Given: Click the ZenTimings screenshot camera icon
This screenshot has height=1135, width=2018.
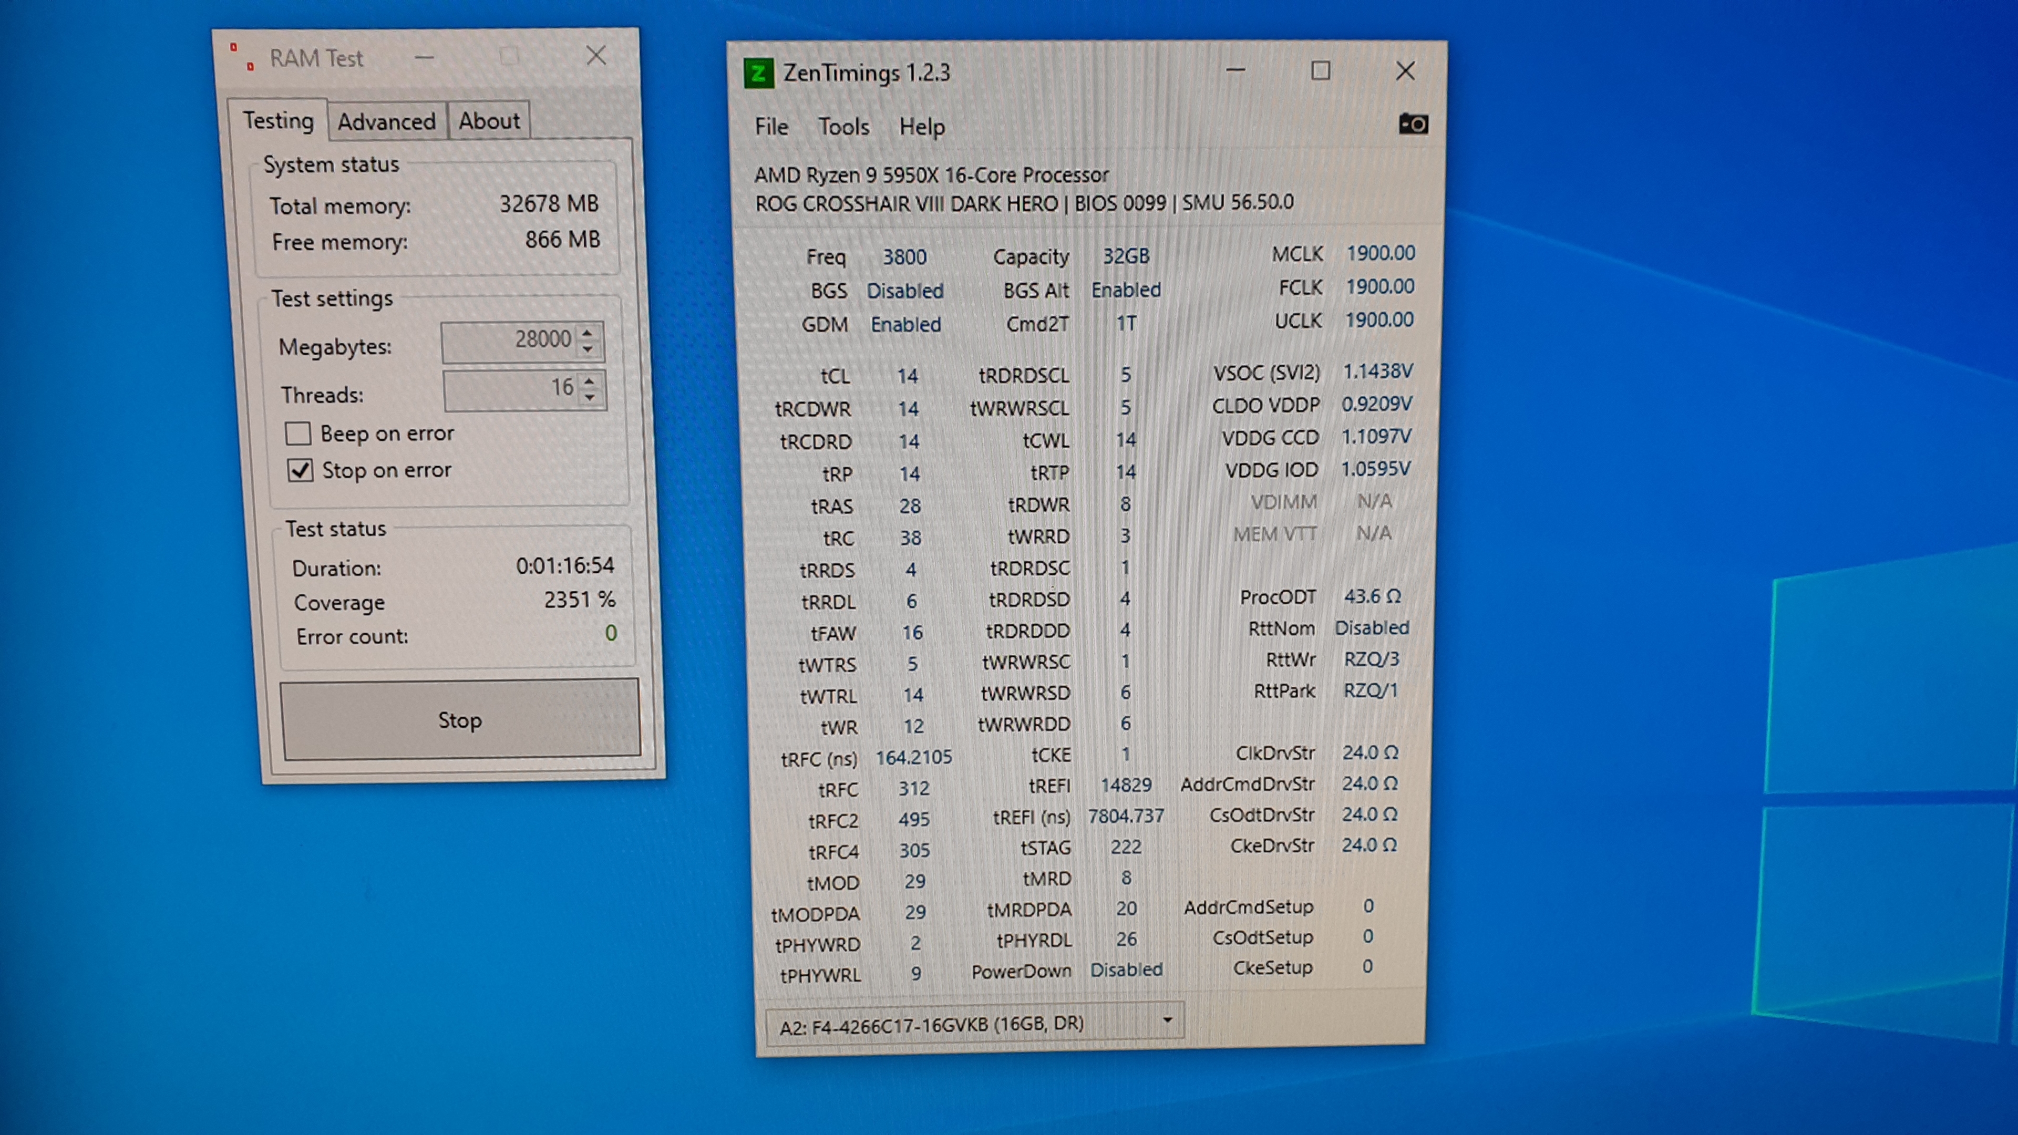Looking at the screenshot, I should [x=1413, y=124].
